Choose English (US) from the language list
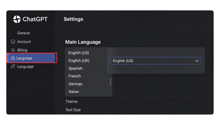This screenshot has width=220, height=120. click(x=79, y=53)
